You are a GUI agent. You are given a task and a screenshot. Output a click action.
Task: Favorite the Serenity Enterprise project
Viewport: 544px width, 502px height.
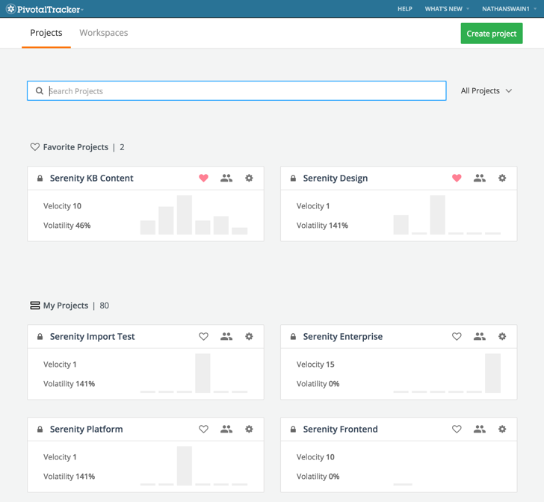(457, 337)
